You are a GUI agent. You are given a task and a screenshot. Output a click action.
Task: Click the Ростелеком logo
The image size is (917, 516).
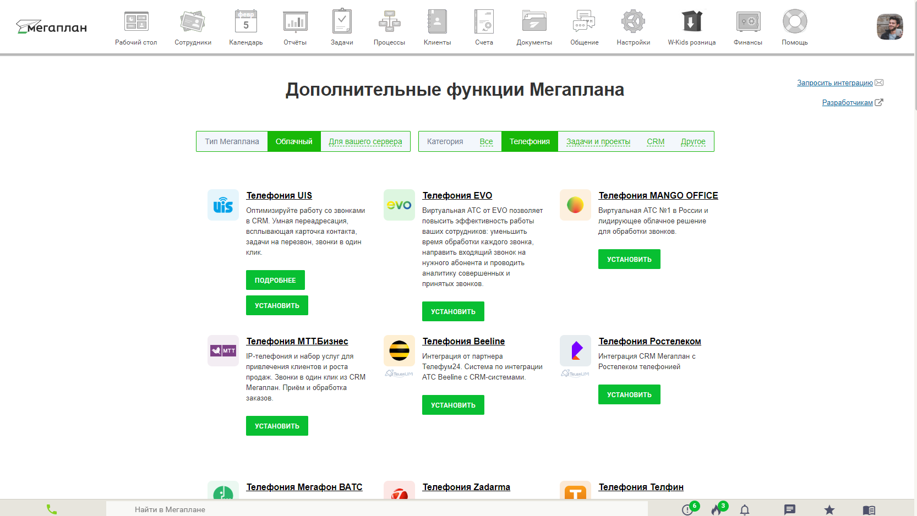coord(575,350)
